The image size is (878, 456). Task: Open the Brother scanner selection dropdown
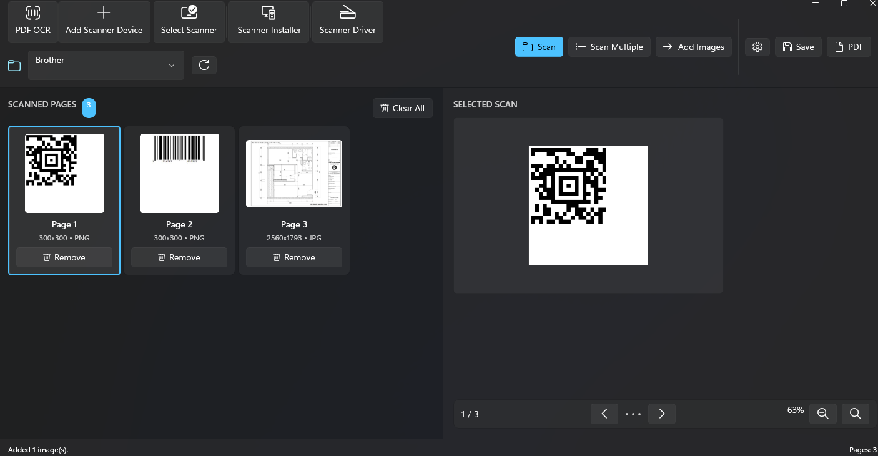(x=106, y=65)
